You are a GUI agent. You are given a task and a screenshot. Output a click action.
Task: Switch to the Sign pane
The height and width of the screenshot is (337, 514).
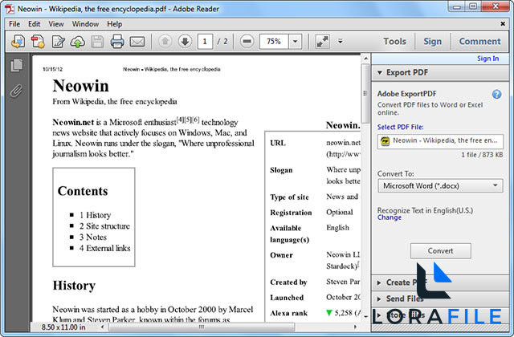coord(432,41)
